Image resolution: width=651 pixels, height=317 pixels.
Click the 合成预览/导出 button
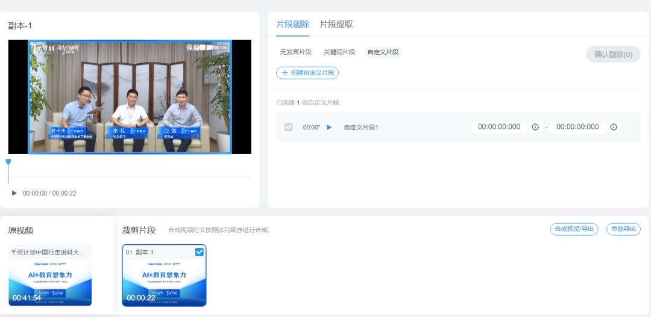pos(574,229)
